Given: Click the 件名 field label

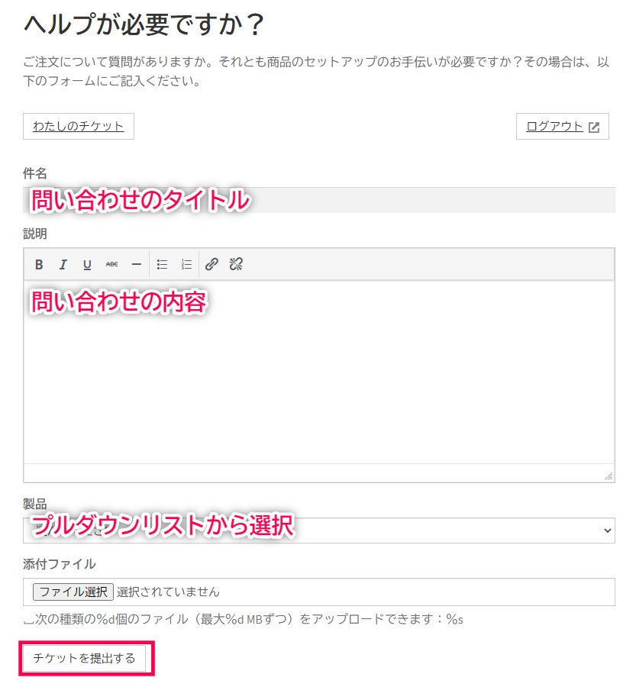Looking at the screenshot, I should click(35, 173).
